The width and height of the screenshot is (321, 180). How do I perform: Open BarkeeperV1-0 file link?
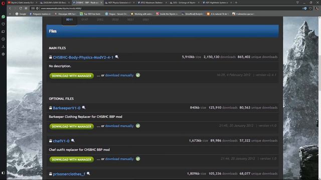coord(67,108)
